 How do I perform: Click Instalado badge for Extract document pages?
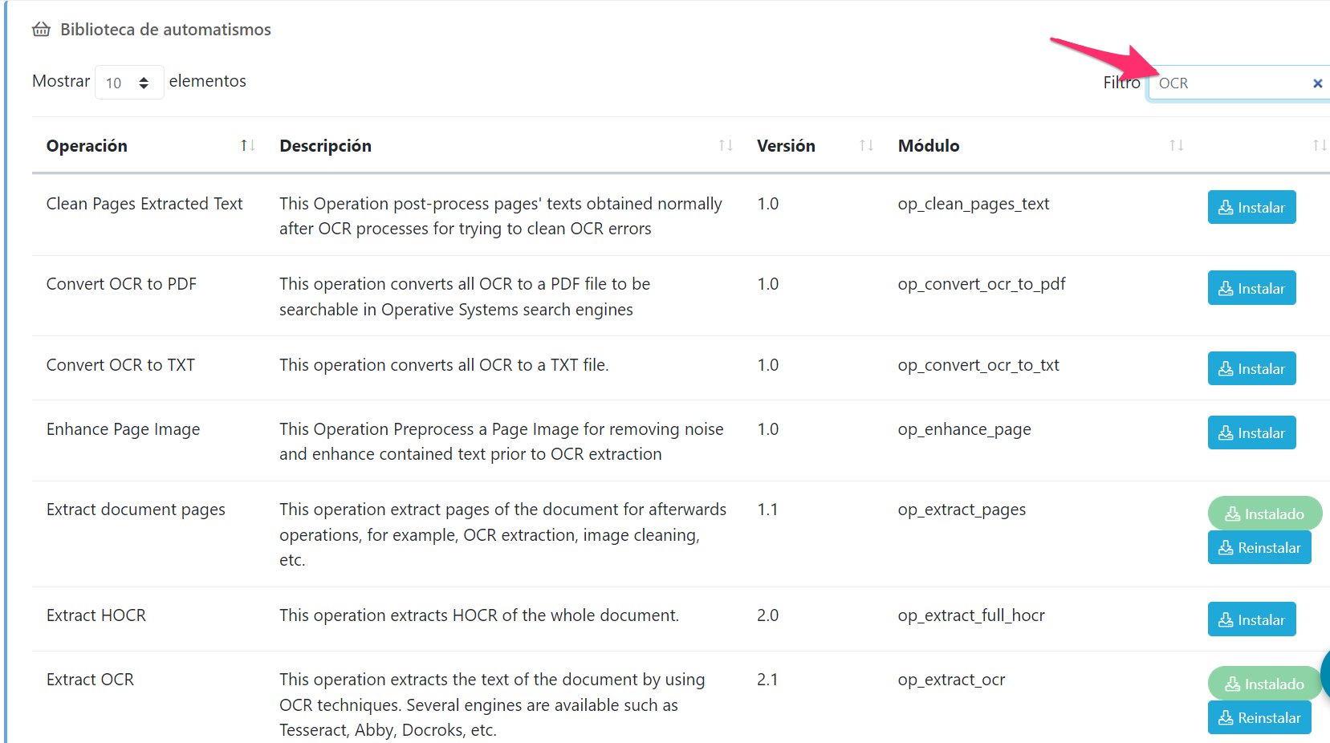click(1264, 514)
